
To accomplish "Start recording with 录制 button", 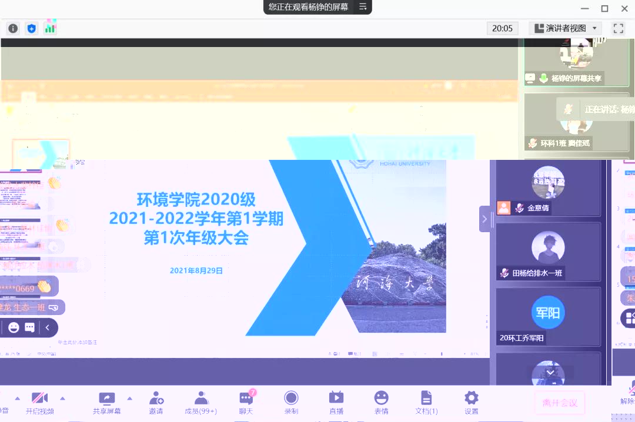I will pyautogui.click(x=291, y=403).
